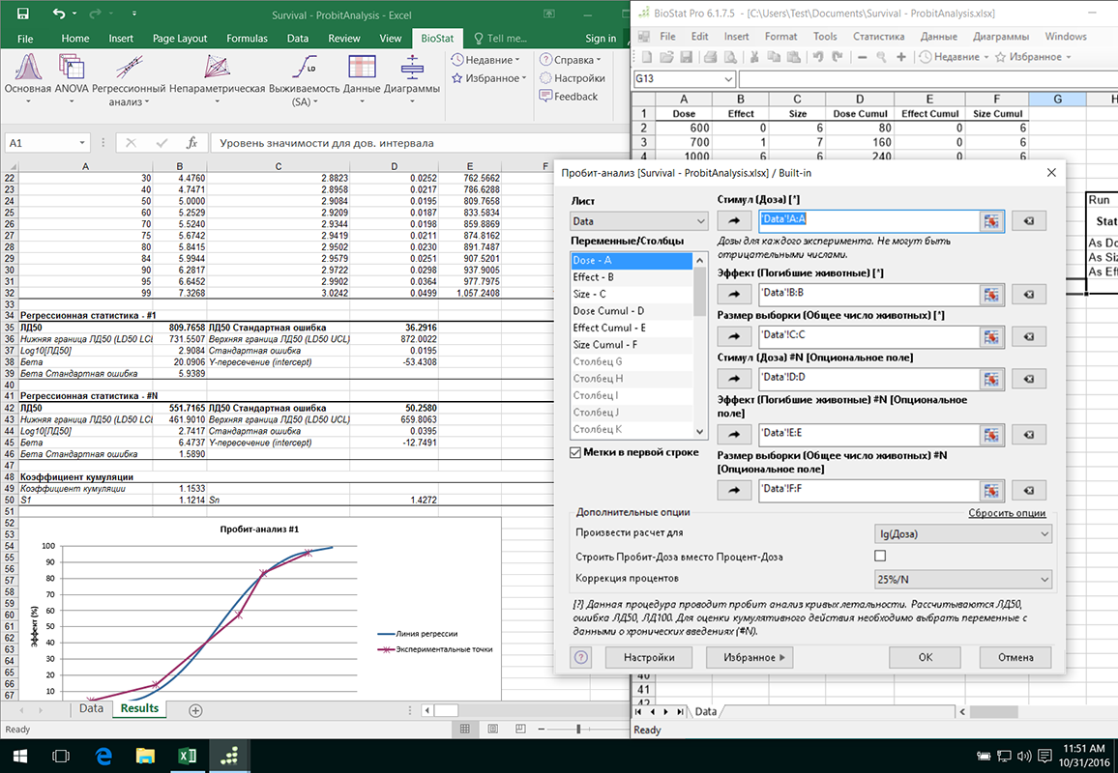This screenshot has width=1118, height=773.
Task: Assign selected column to Стимул (Доза) field
Action: pos(734,221)
